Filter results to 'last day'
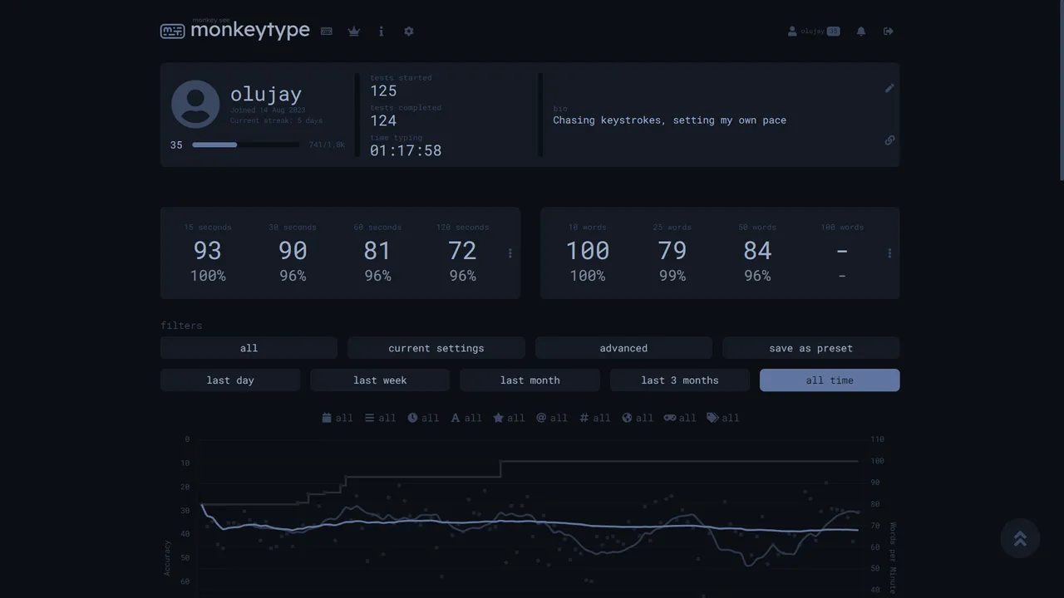Viewport: 1064px width, 598px height. 230,380
